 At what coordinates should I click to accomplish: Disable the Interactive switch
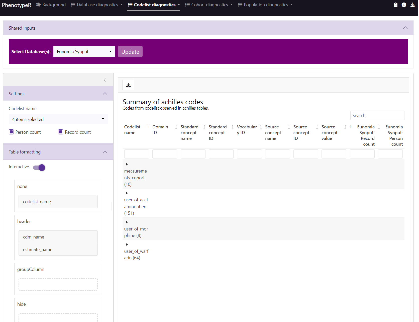(x=39, y=168)
